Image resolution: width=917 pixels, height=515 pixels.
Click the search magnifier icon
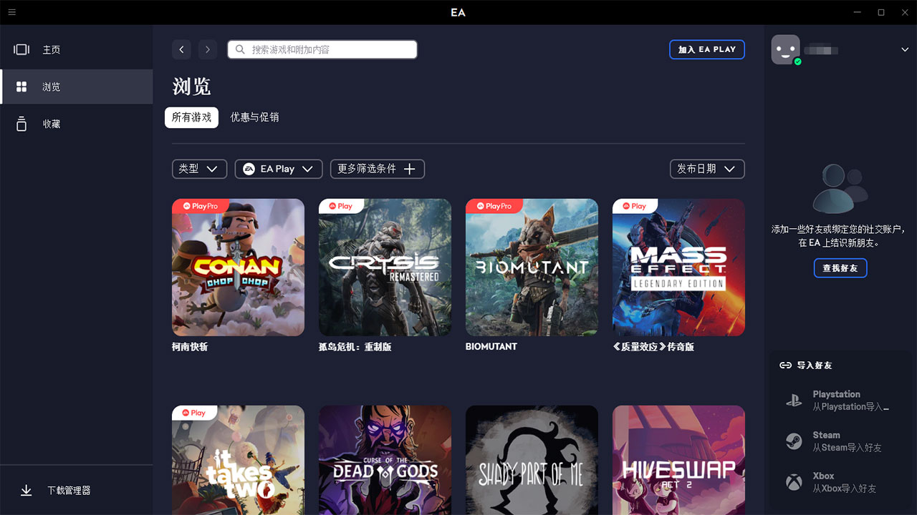(240, 49)
